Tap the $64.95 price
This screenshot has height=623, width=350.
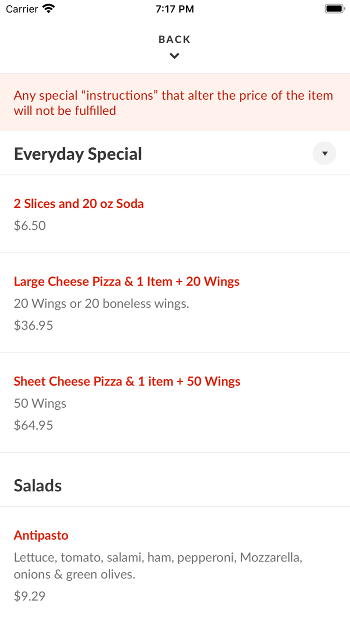pos(33,425)
